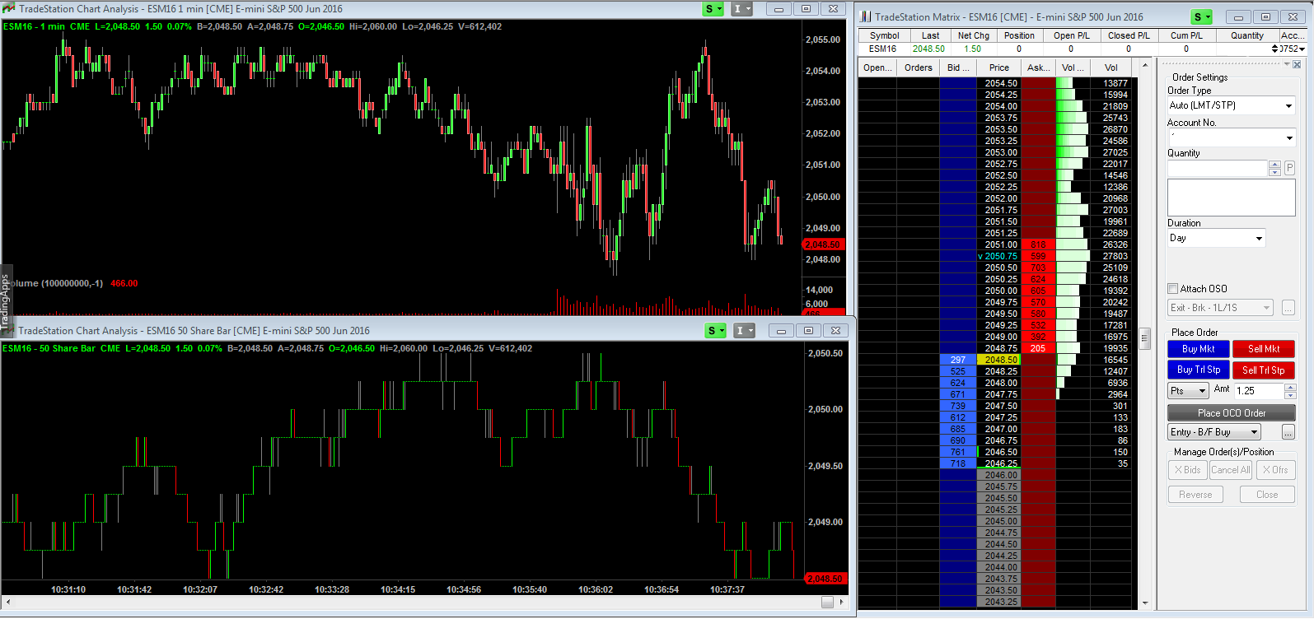Open symbol link S menu in 1 min chart
Viewport: 1314px width, 619px height.
point(713,9)
